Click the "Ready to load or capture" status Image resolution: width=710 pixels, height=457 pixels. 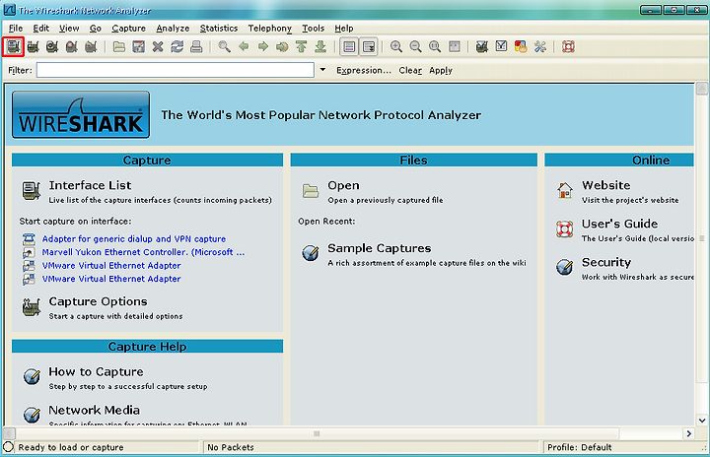(x=71, y=447)
